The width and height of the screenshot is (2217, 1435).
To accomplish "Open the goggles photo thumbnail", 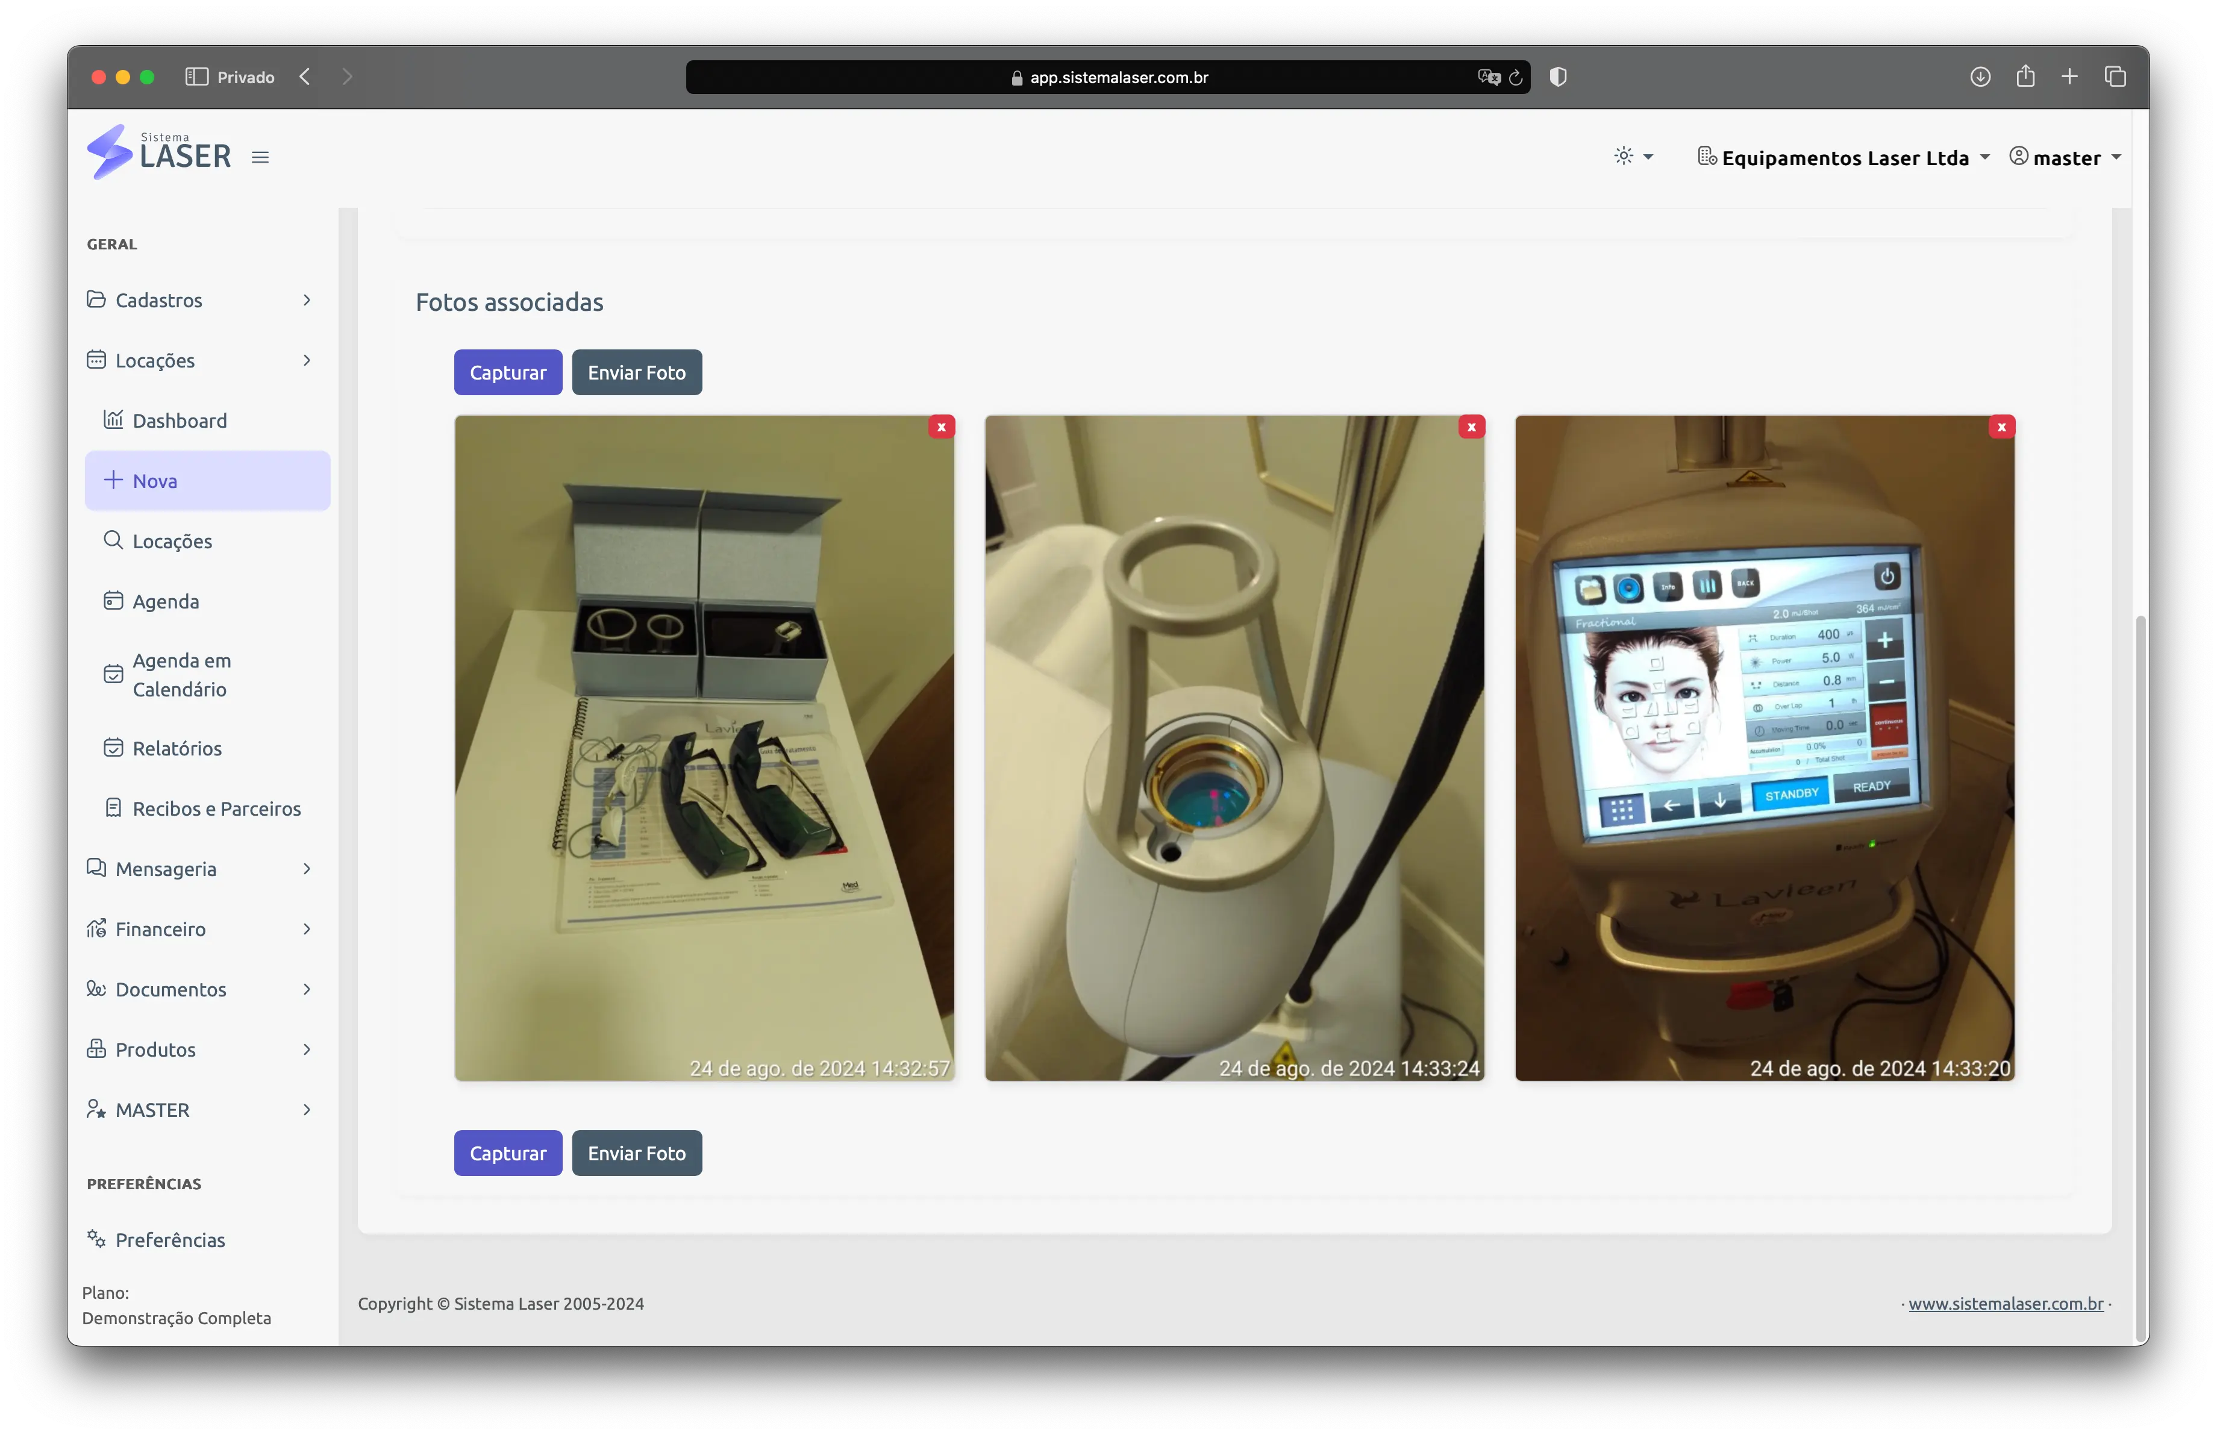I will [704, 748].
